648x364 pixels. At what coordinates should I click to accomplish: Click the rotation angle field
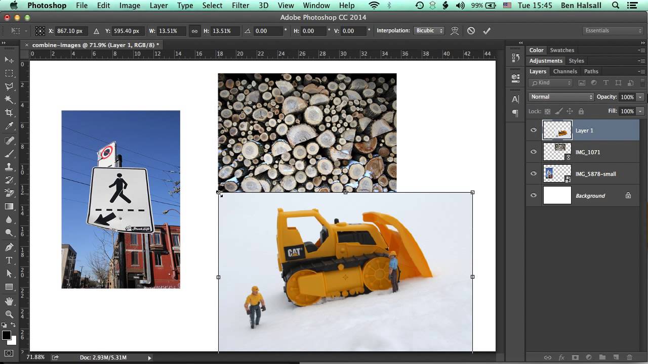267,31
